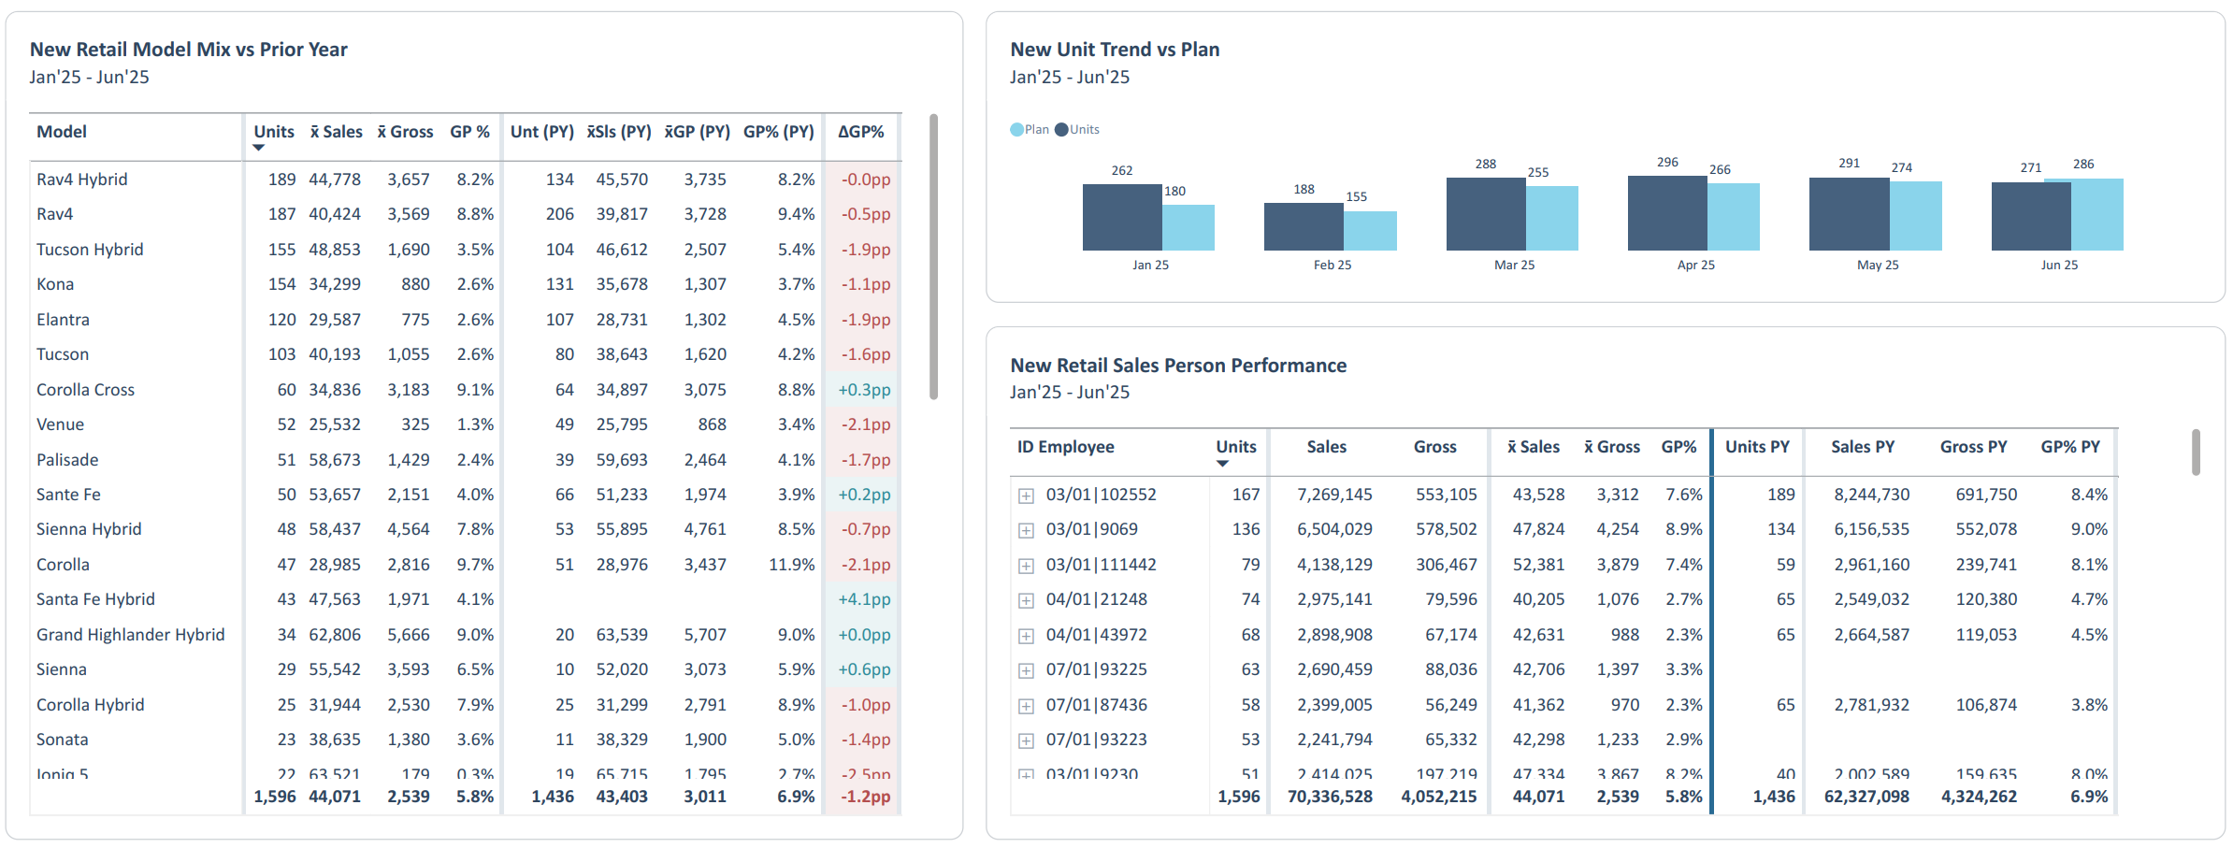Expand employee row 04/01|21248
The image size is (2233, 848).
1026,601
